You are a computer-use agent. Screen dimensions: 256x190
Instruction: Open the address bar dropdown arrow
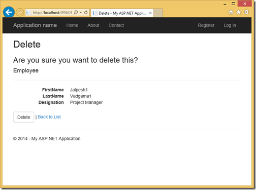tap(81, 13)
